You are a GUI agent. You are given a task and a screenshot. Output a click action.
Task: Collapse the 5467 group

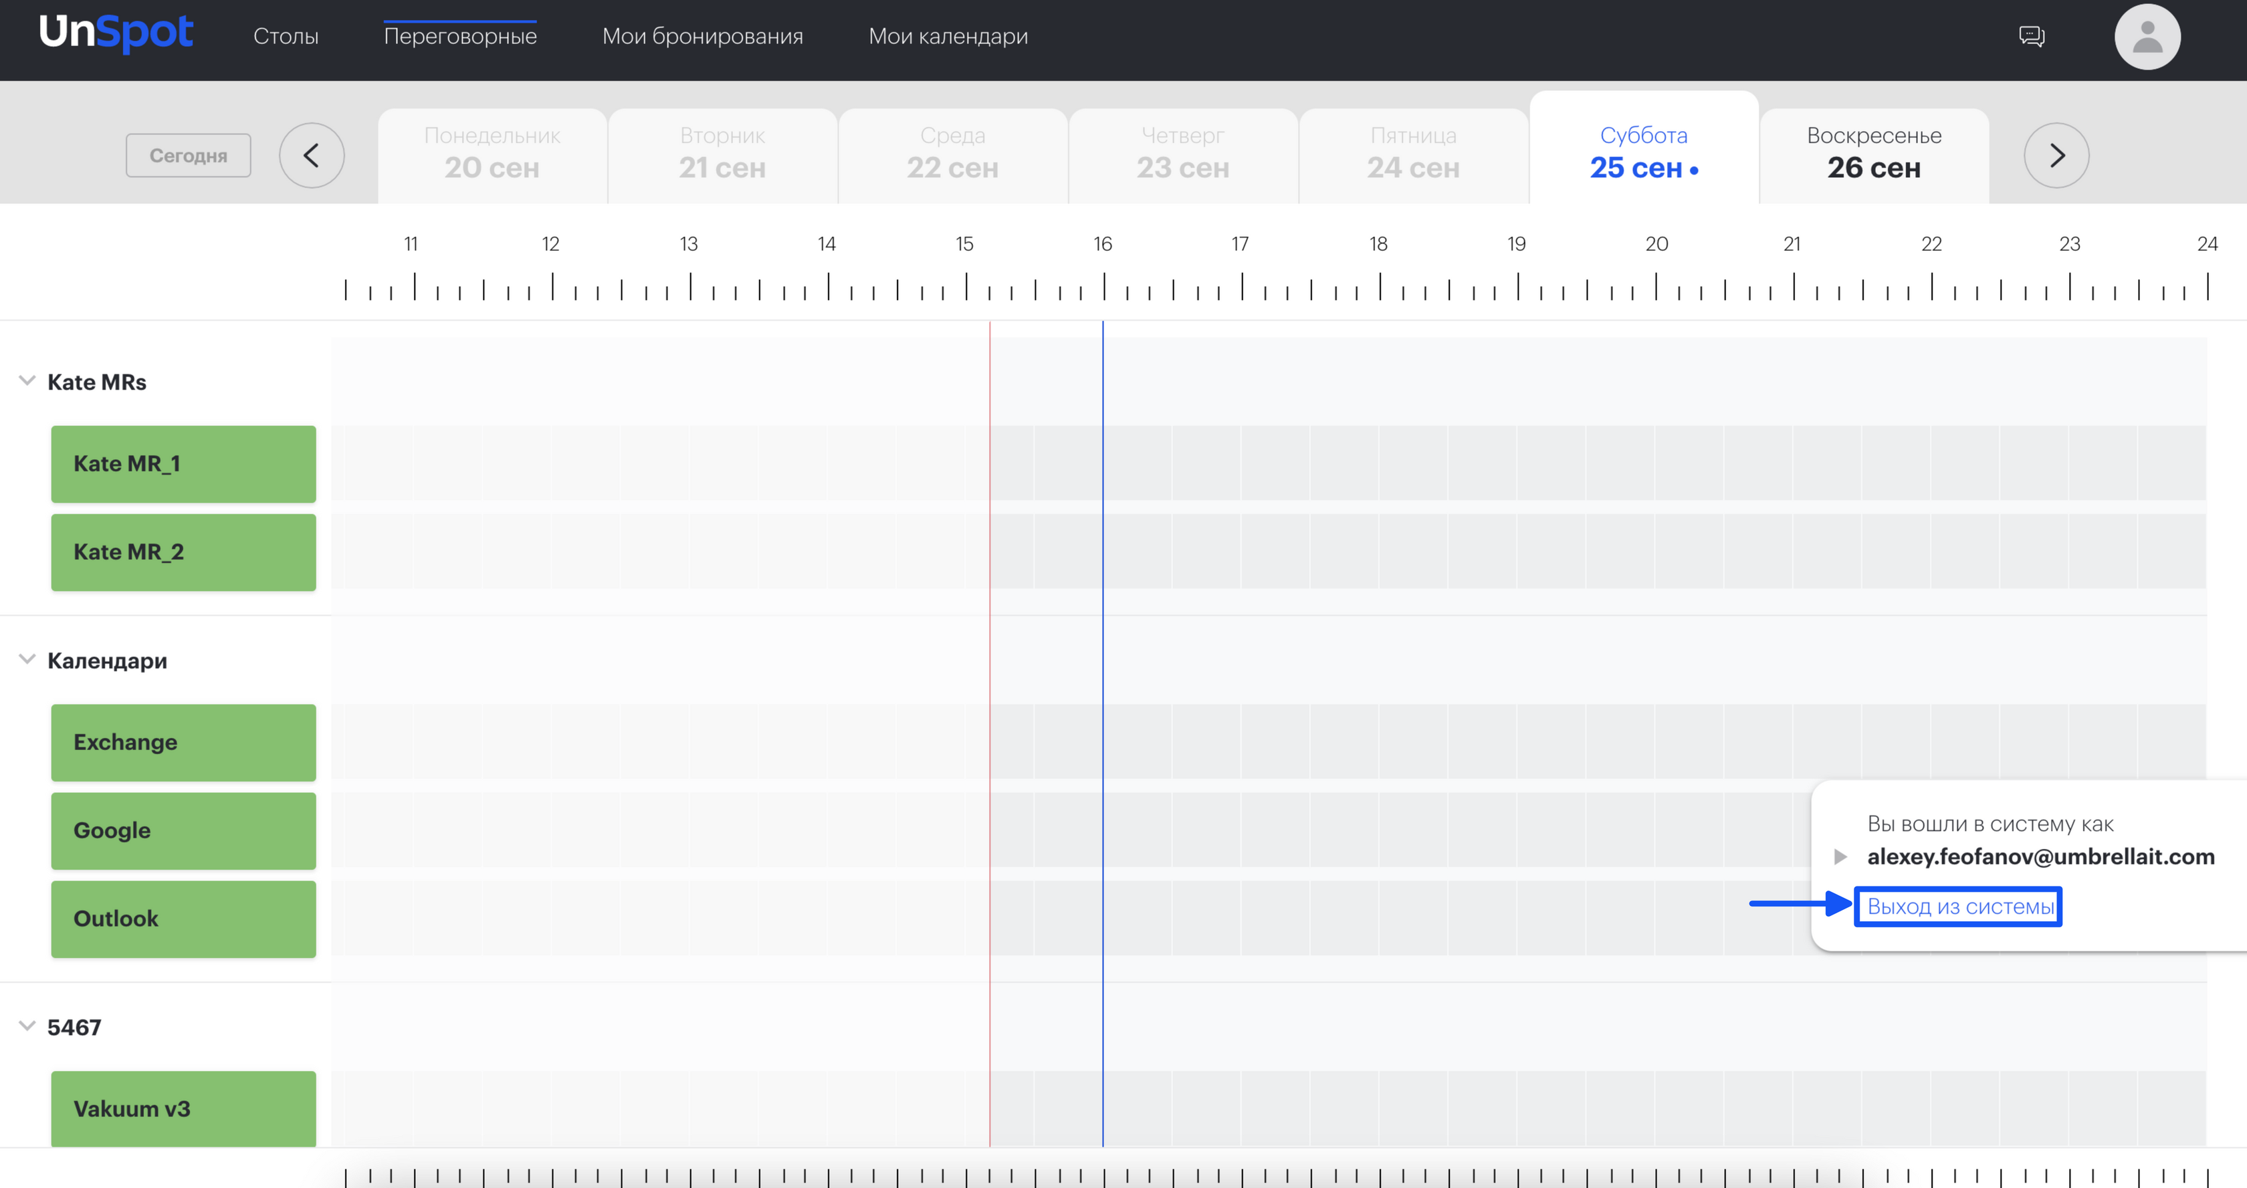click(27, 1026)
